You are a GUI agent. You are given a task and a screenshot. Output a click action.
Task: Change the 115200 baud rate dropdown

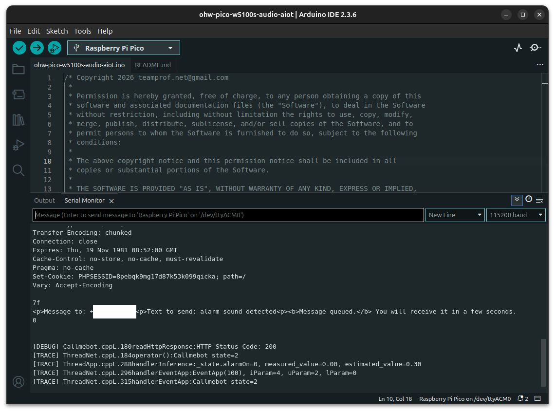pyautogui.click(x=516, y=215)
